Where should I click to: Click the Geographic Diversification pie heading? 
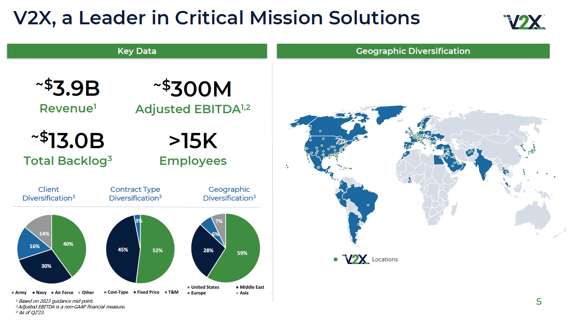tap(229, 193)
